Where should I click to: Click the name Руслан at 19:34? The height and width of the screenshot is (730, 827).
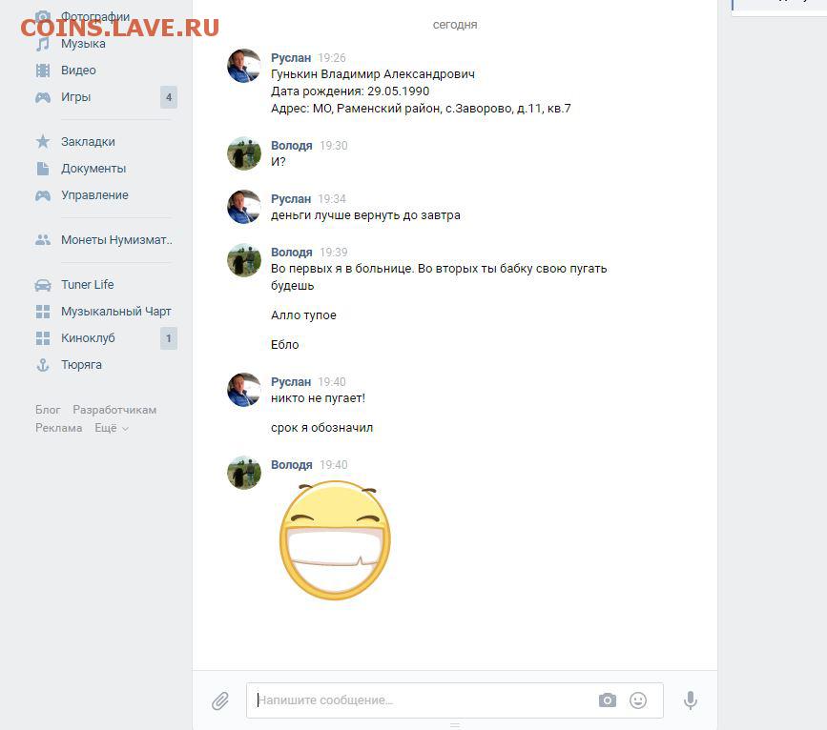(291, 199)
